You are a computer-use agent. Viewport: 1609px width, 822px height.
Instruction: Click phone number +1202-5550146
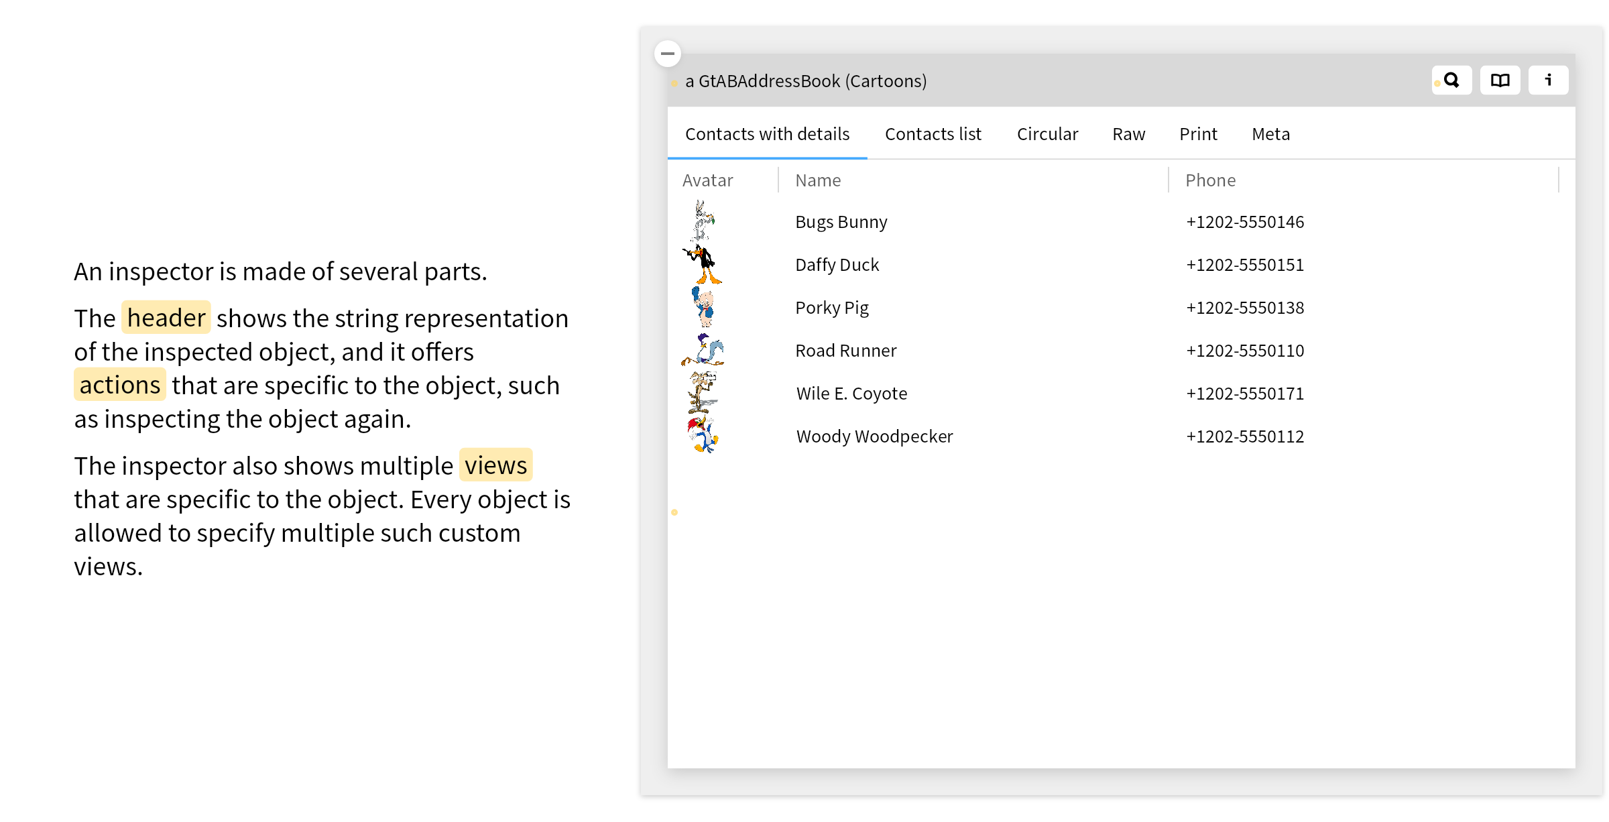pos(1245,222)
